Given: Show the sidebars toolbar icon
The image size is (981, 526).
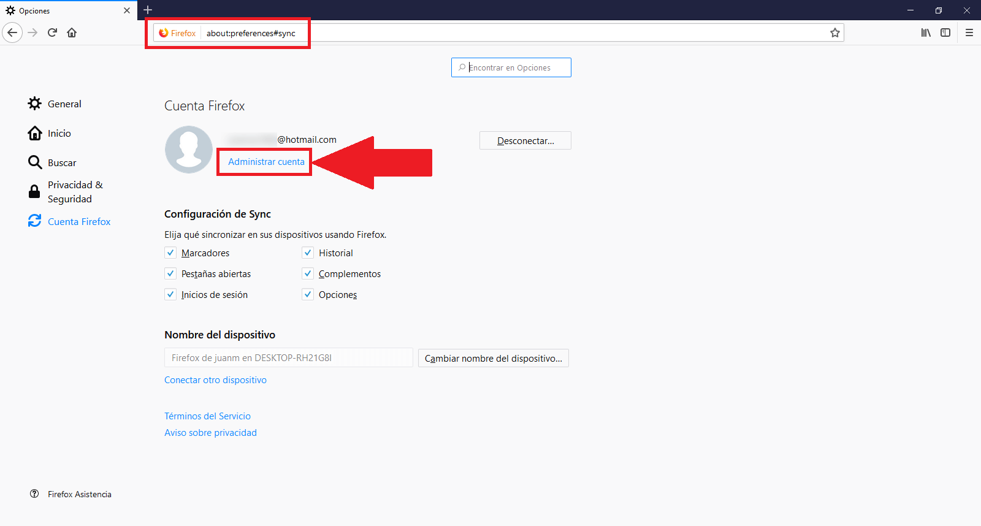Looking at the screenshot, I should pos(945,32).
